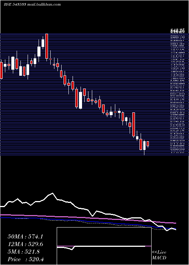Click the tallest red candlestick at the chart peak

click(47, 46)
